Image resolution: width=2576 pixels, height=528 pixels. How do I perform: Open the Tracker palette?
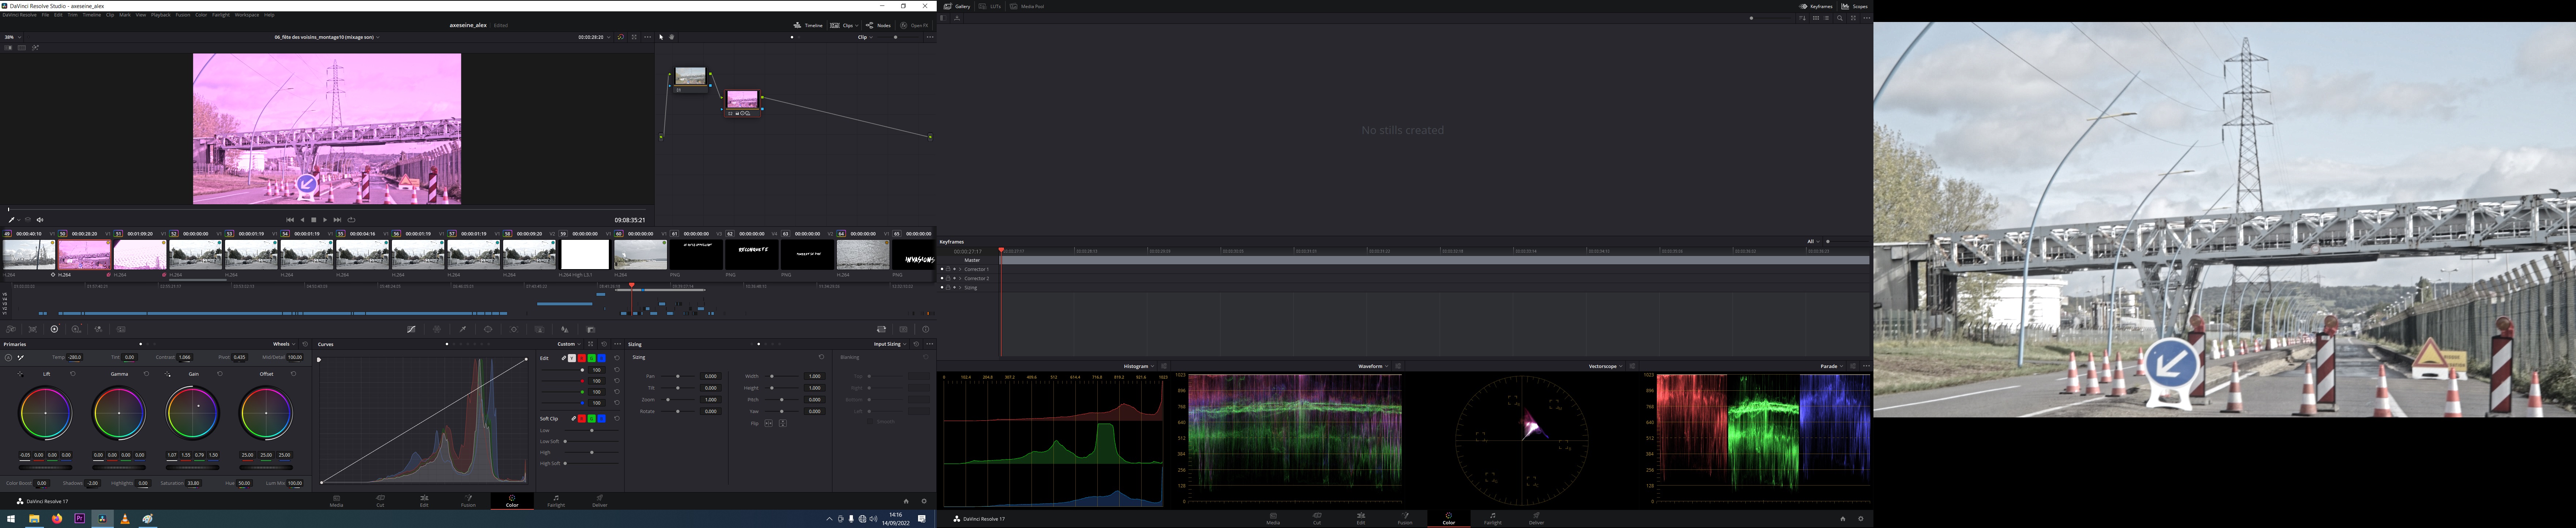point(514,329)
